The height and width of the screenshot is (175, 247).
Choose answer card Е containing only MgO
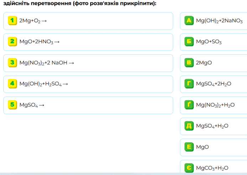click(214, 148)
